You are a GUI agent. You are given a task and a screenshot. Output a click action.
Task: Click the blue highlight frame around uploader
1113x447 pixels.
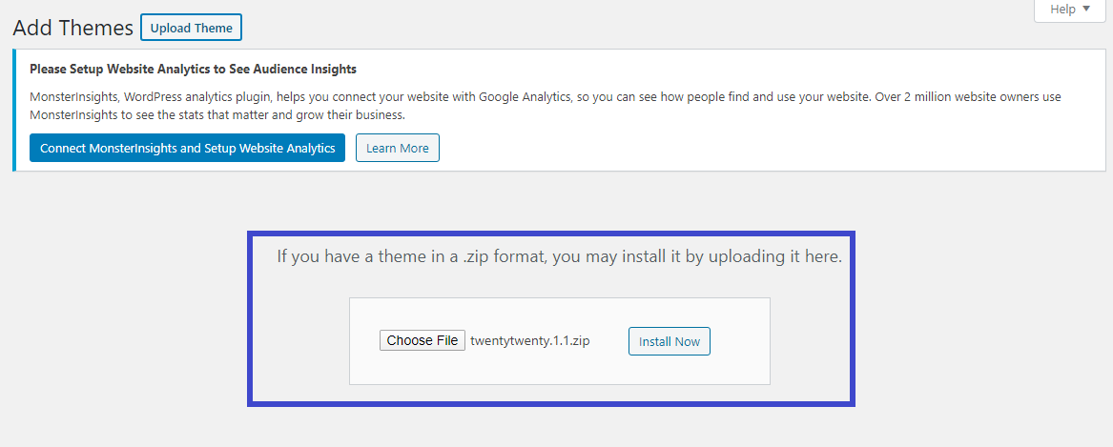point(551,234)
